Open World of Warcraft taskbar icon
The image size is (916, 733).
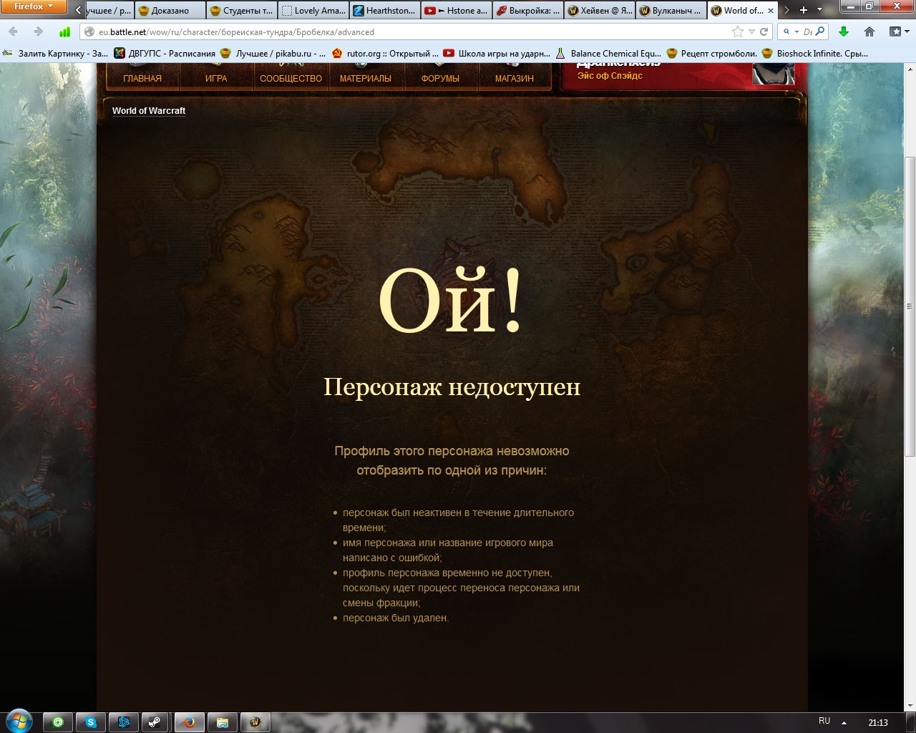point(255,722)
